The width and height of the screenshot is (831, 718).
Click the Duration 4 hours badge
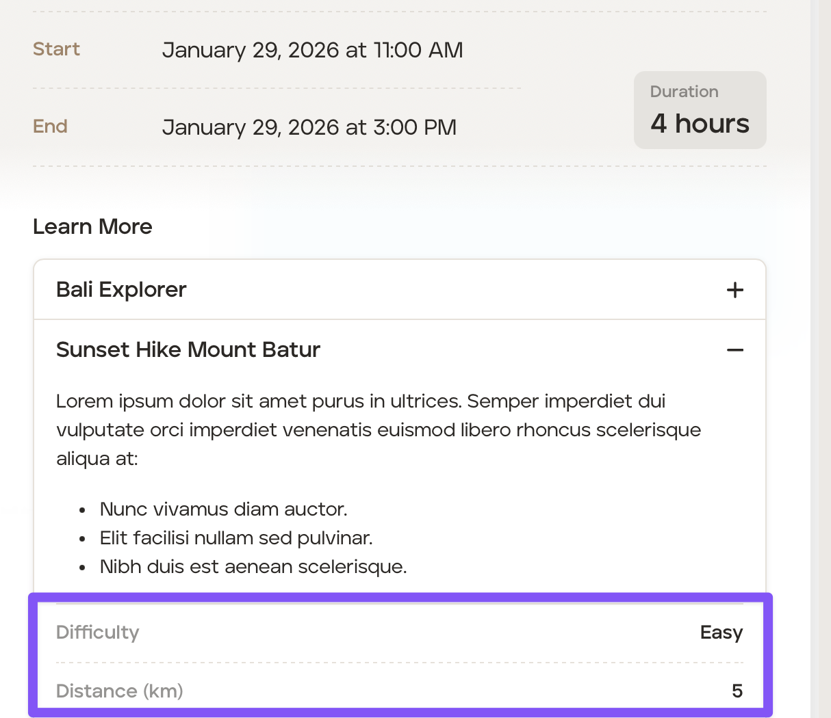pyautogui.click(x=700, y=111)
